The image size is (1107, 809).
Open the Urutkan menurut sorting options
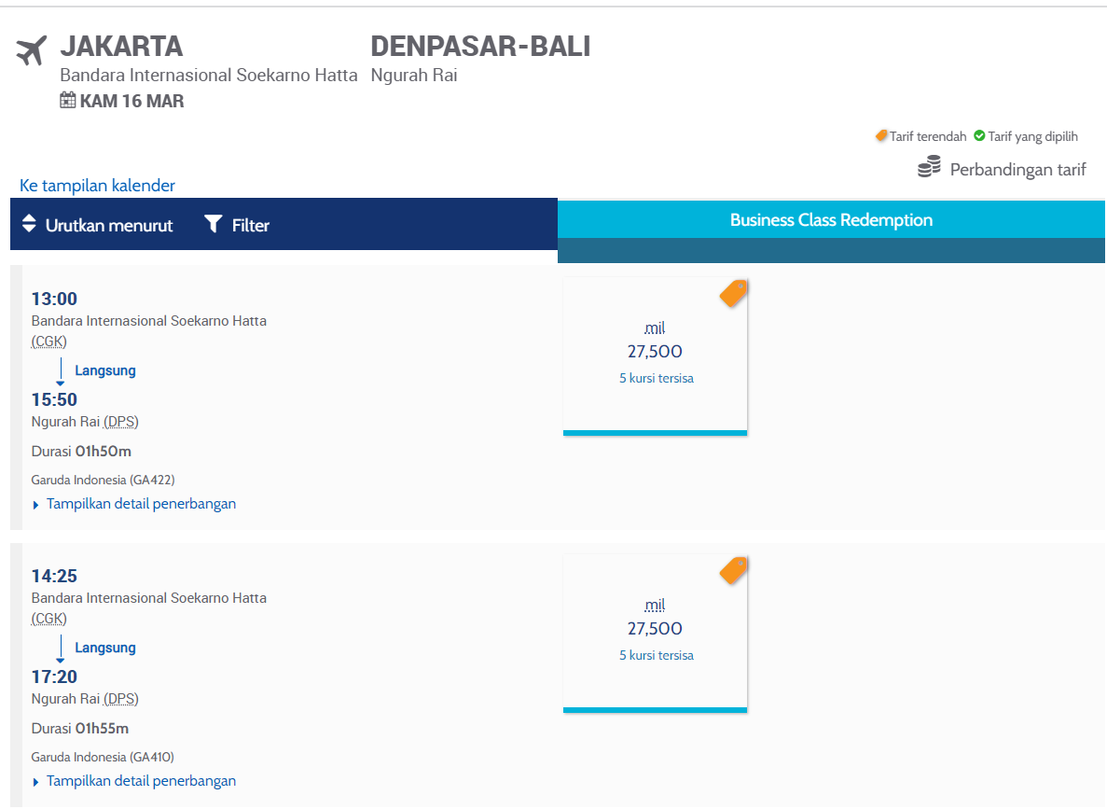tap(105, 224)
